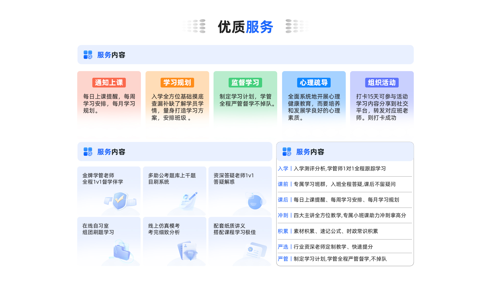
Task: Click the 严管 row link
Action: click(x=283, y=259)
